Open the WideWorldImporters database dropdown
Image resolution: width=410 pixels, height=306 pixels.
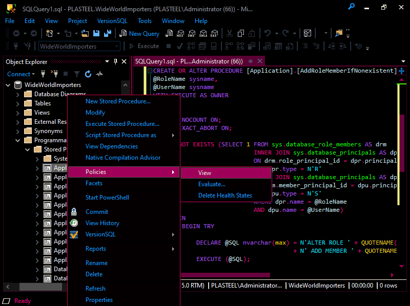[x=117, y=47]
